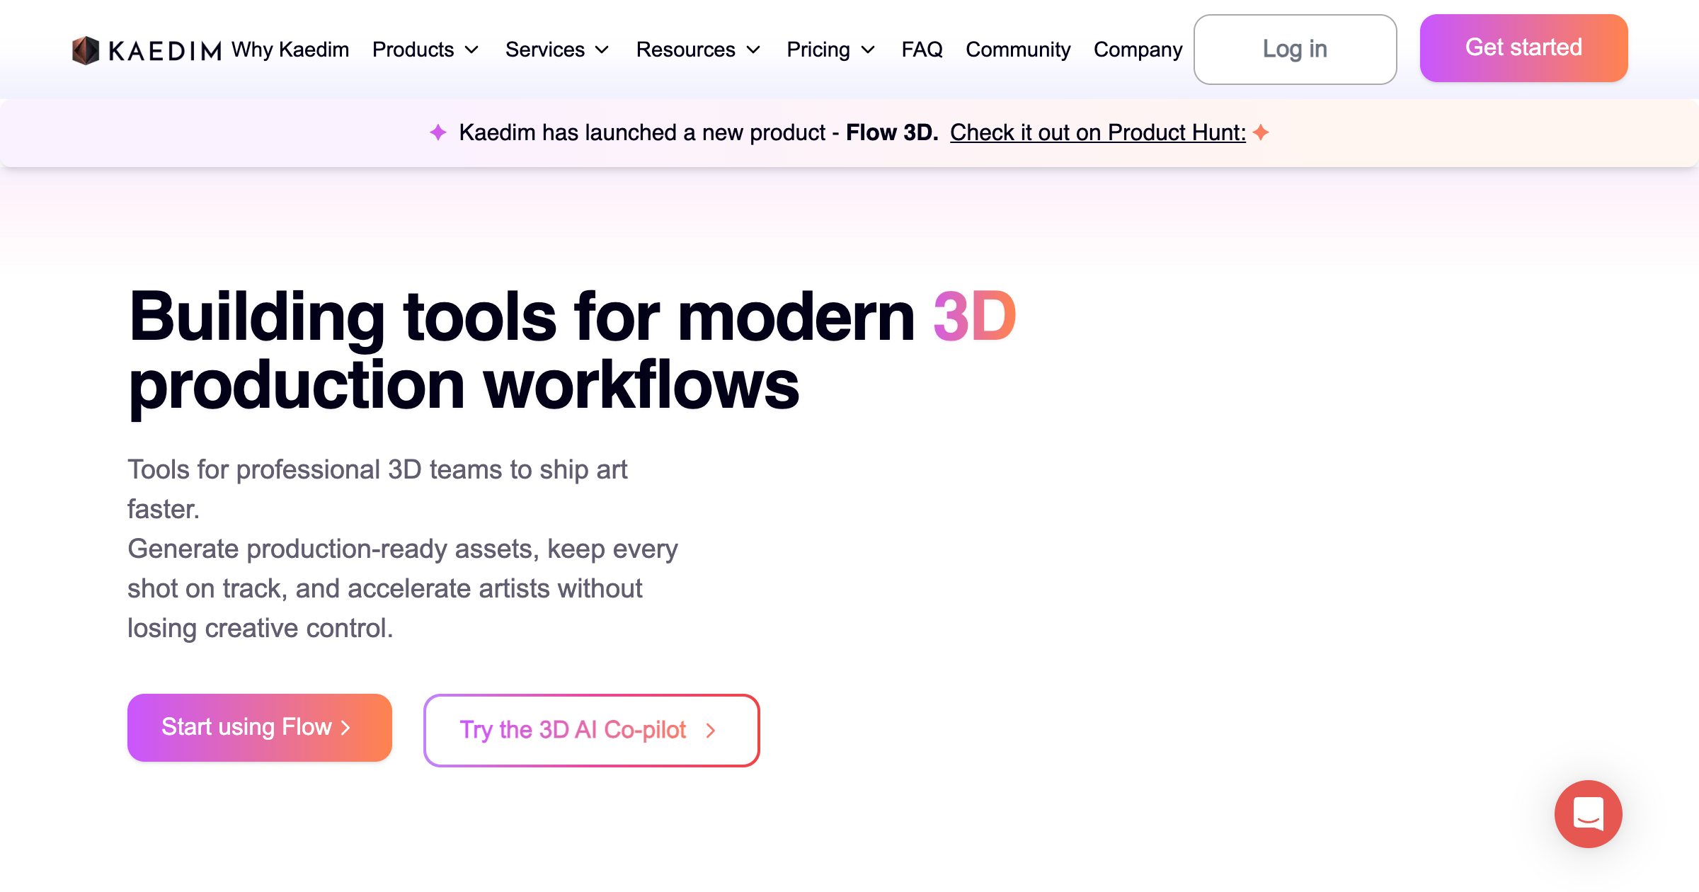Click the purple sparkle icon in banner
Image resolution: width=1699 pixels, height=892 pixels.
[438, 132]
